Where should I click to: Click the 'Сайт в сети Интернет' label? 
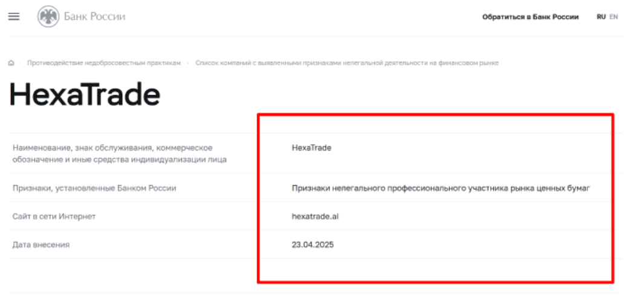(x=54, y=217)
